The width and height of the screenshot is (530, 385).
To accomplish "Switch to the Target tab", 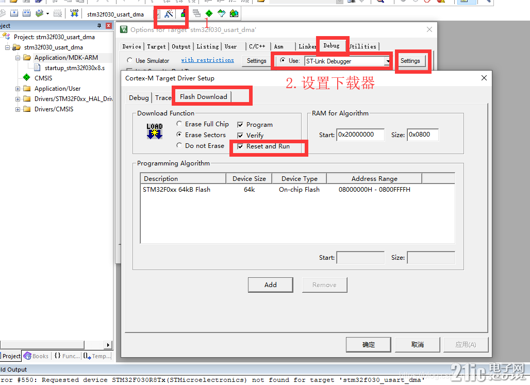I will tap(156, 47).
